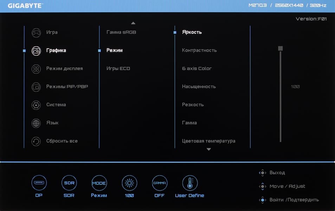Click up arrow above Гамма sRGB

133,23
